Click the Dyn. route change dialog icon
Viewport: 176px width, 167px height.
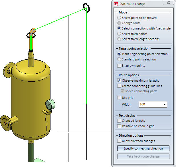116,4
